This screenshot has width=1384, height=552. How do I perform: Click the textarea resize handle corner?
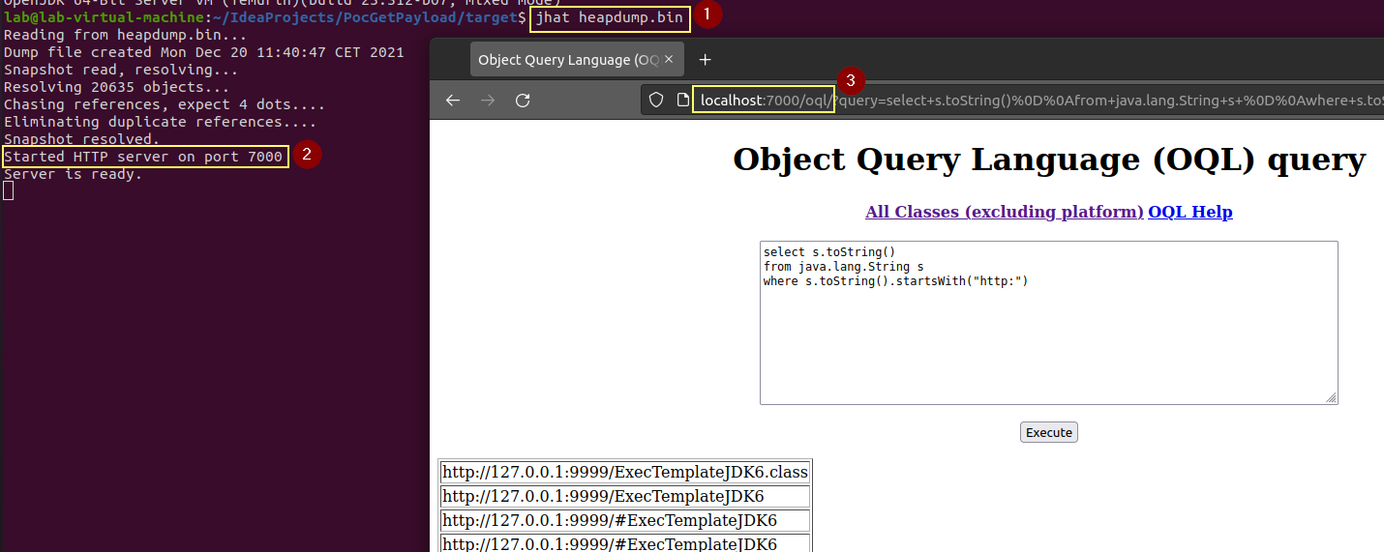click(x=1332, y=397)
